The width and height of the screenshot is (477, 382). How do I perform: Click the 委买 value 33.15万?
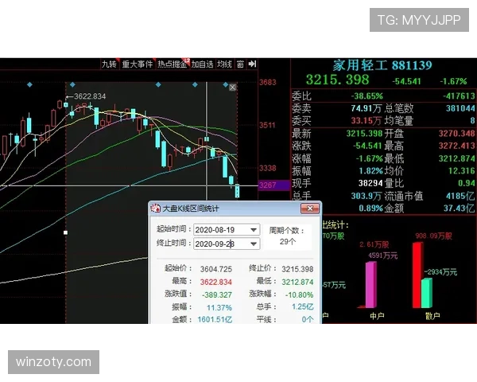[x=366, y=121]
